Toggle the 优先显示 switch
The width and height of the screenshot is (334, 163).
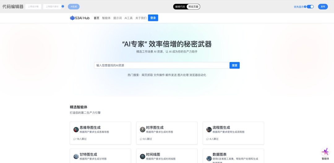pos(310,6)
